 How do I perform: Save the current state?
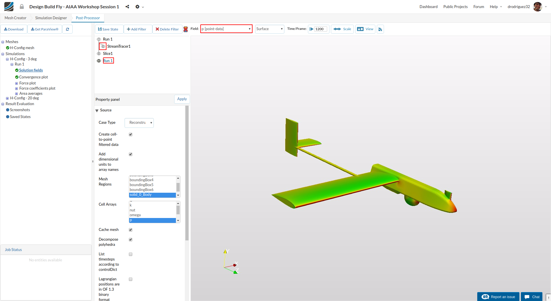click(x=109, y=29)
